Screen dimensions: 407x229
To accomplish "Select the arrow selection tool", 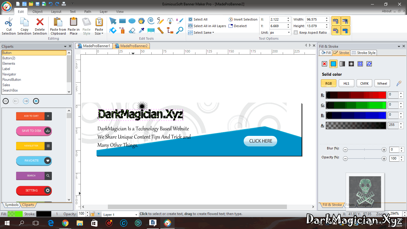I will [113, 21].
